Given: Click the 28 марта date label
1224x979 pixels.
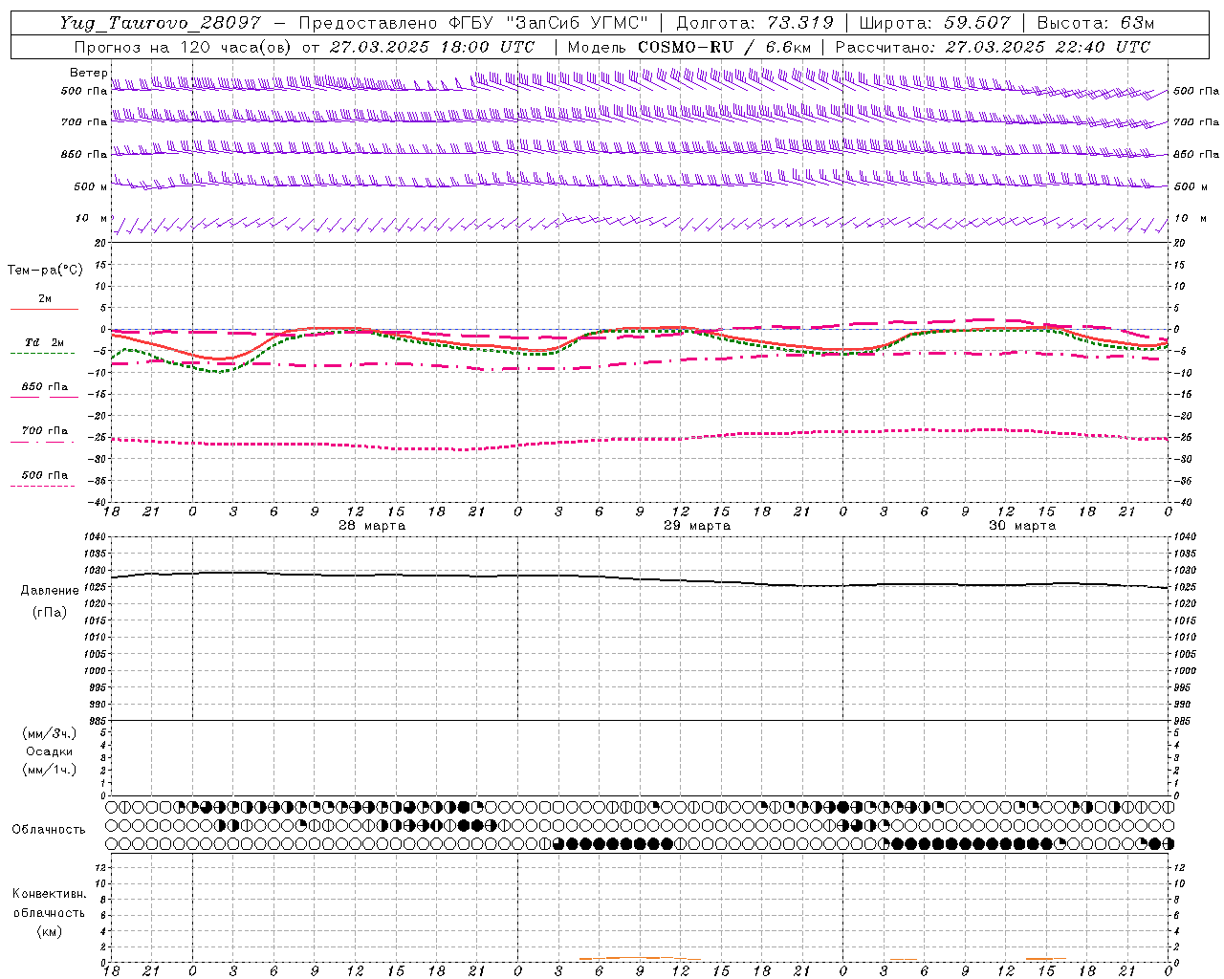Looking at the screenshot, I should pos(372,526).
